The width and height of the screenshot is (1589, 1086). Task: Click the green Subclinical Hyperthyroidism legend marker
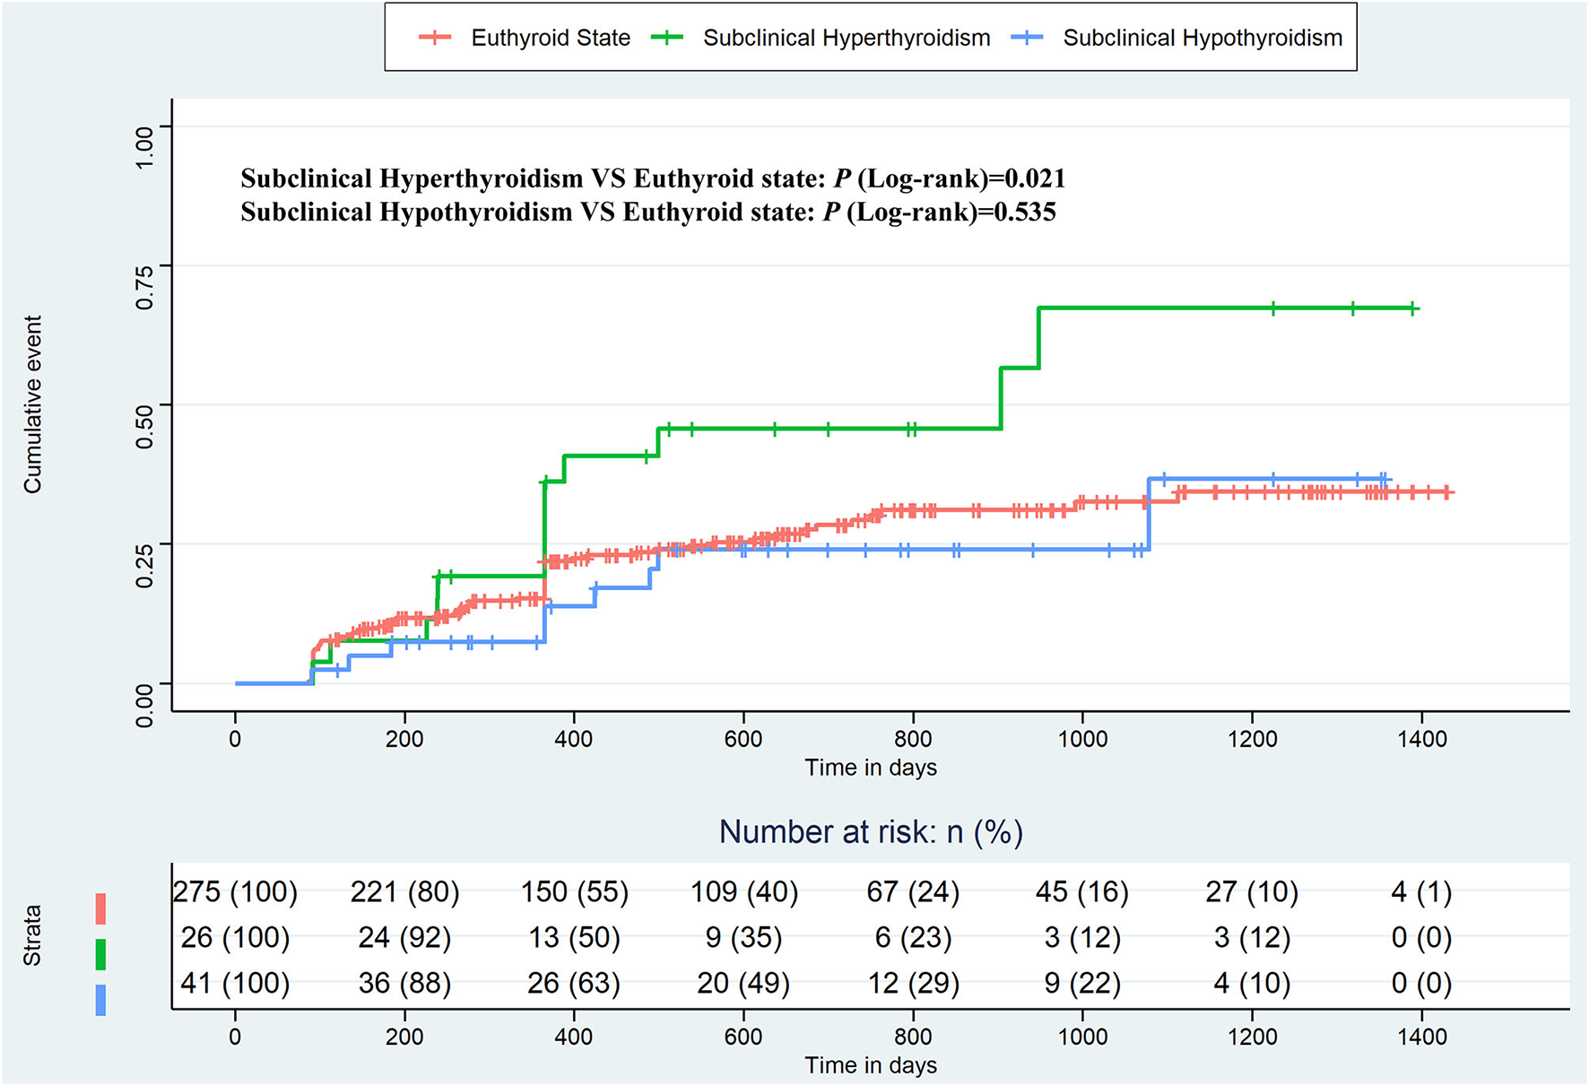pos(667,38)
